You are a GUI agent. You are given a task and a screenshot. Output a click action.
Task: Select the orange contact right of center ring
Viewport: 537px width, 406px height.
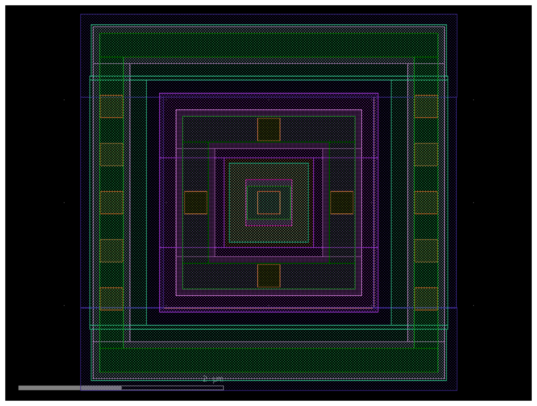click(x=342, y=202)
